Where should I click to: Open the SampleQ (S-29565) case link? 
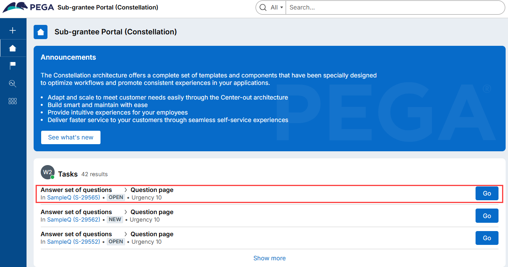[73, 197]
